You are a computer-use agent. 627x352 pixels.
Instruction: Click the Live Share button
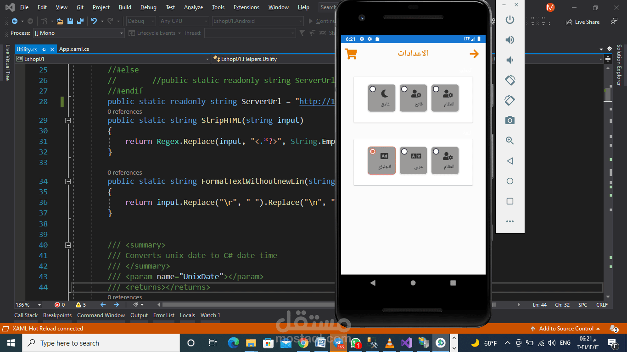582,22
